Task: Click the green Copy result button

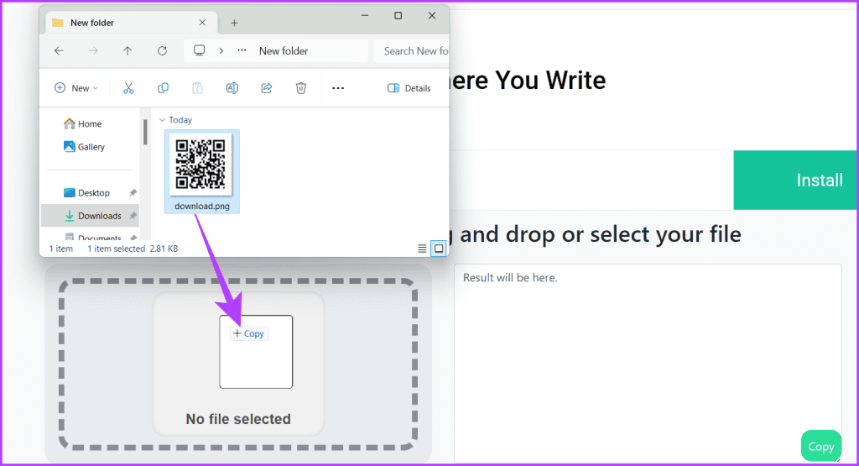Action: coord(820,447)
